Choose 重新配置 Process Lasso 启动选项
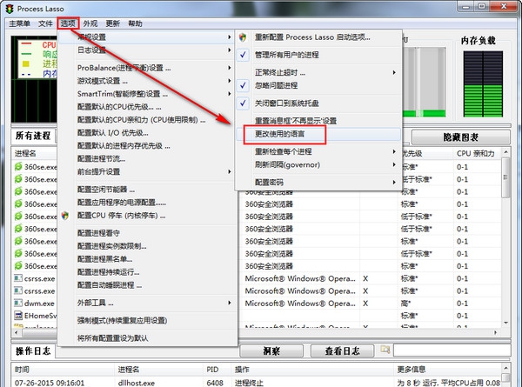 click(x=318, y=37)
